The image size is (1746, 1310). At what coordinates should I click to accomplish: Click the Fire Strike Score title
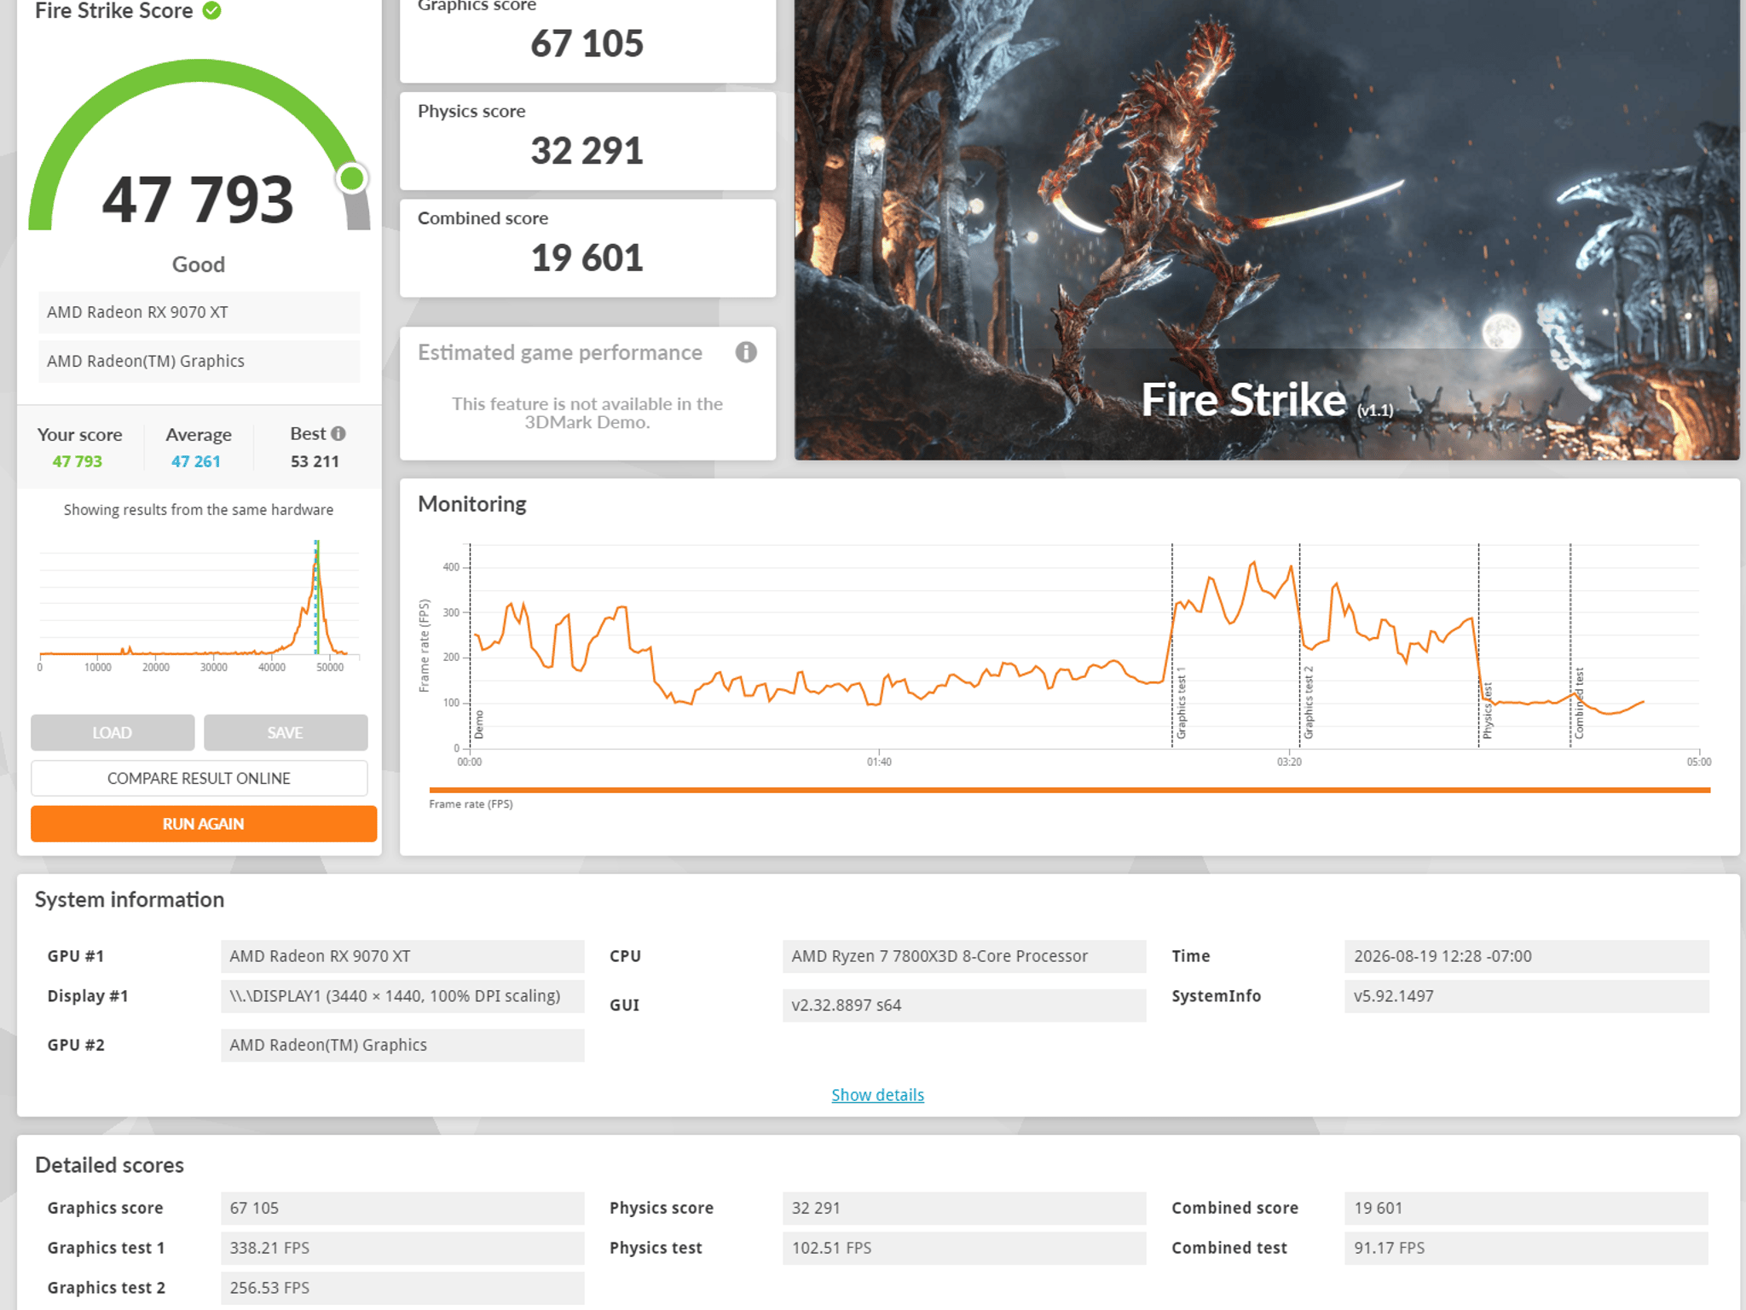tap(114, 10)
